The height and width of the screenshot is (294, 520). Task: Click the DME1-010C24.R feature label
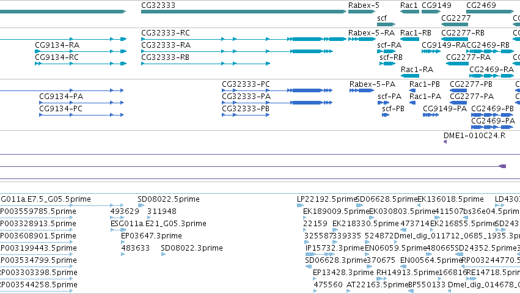pos(474,136)
